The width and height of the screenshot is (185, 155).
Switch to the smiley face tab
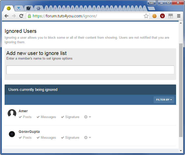click(x=9, y=8)
